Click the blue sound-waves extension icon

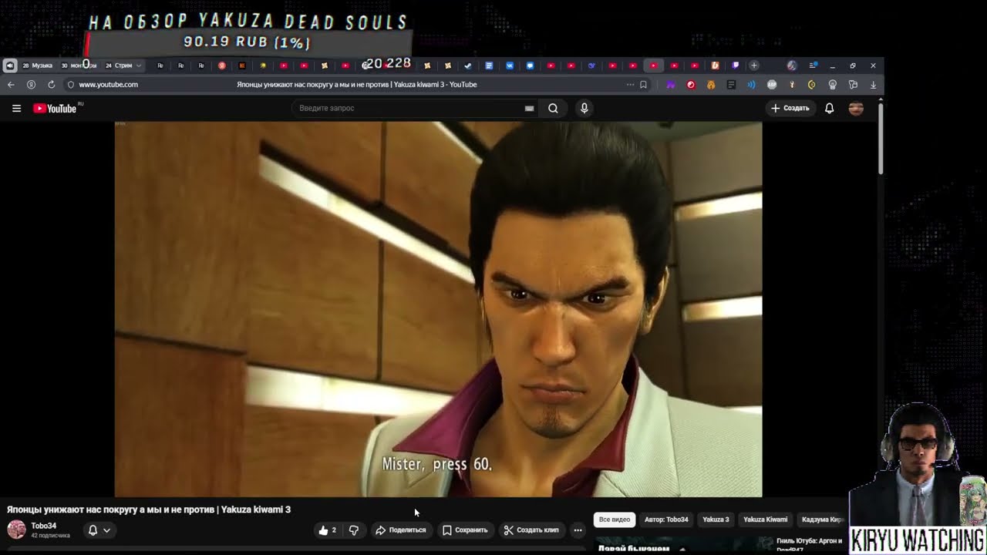coord(751,85)
